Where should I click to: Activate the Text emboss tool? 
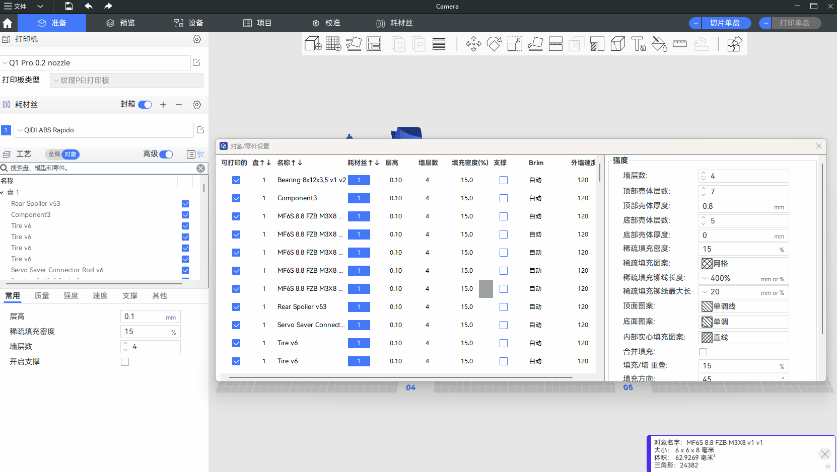pos(639,44)
